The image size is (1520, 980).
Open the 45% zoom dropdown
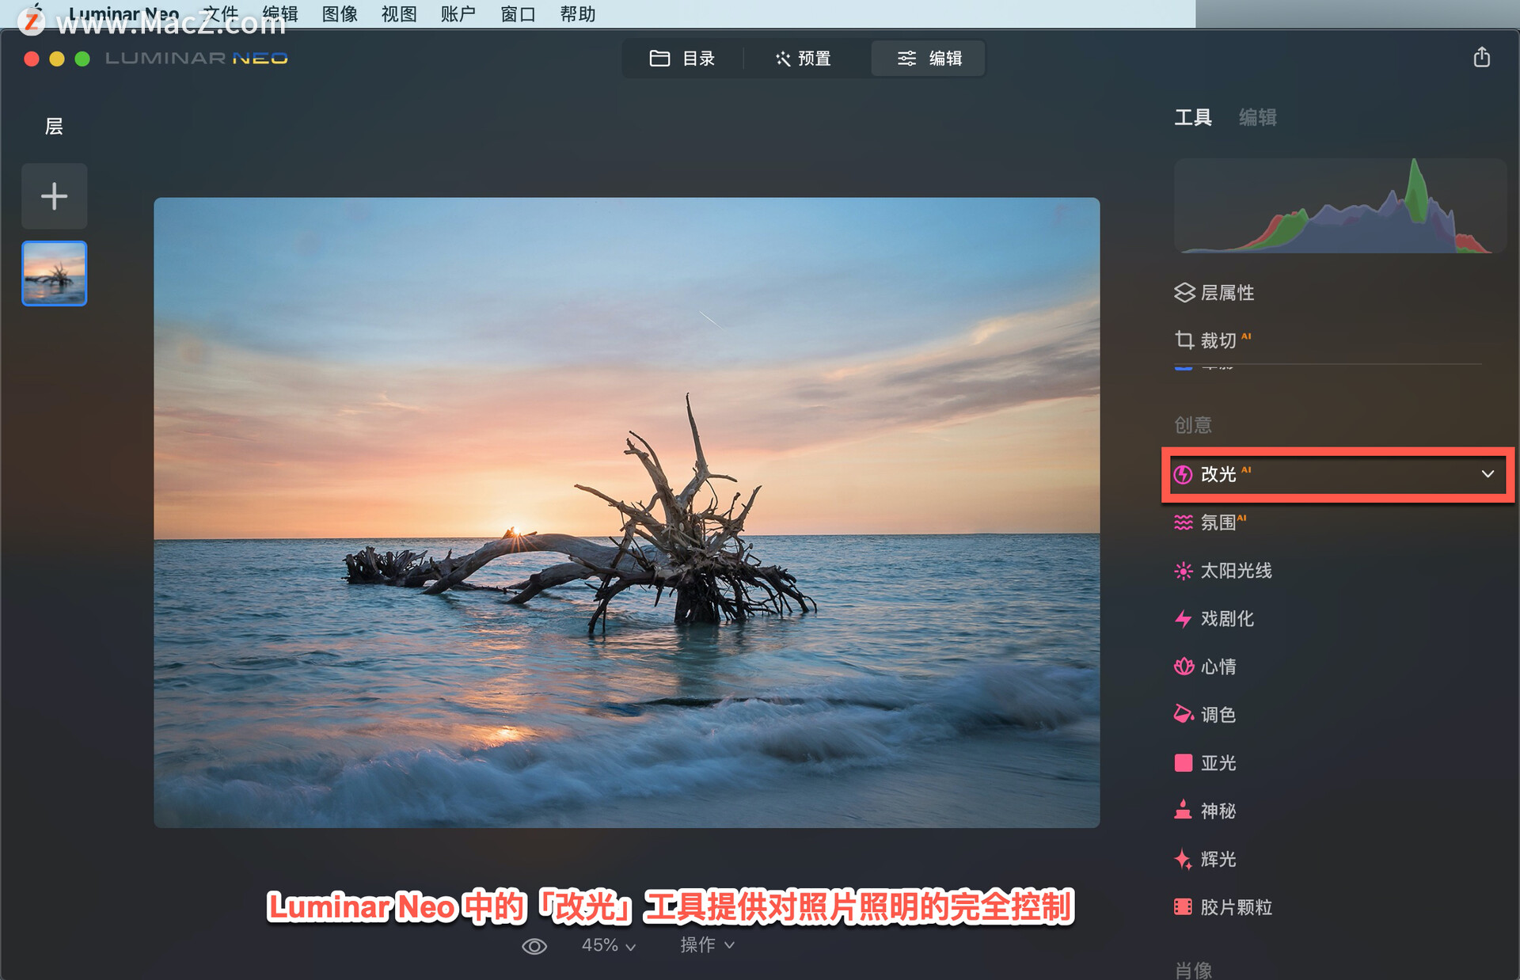pyautogui.click(x=608, y=946)
